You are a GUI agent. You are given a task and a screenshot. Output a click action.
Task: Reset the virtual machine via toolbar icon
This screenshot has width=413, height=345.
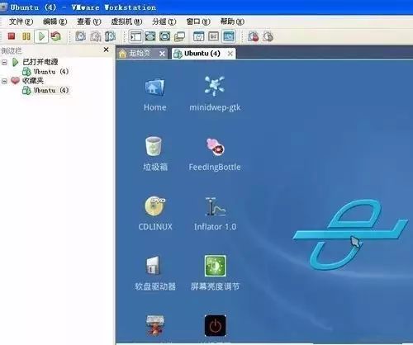click(x=56, y=36)
